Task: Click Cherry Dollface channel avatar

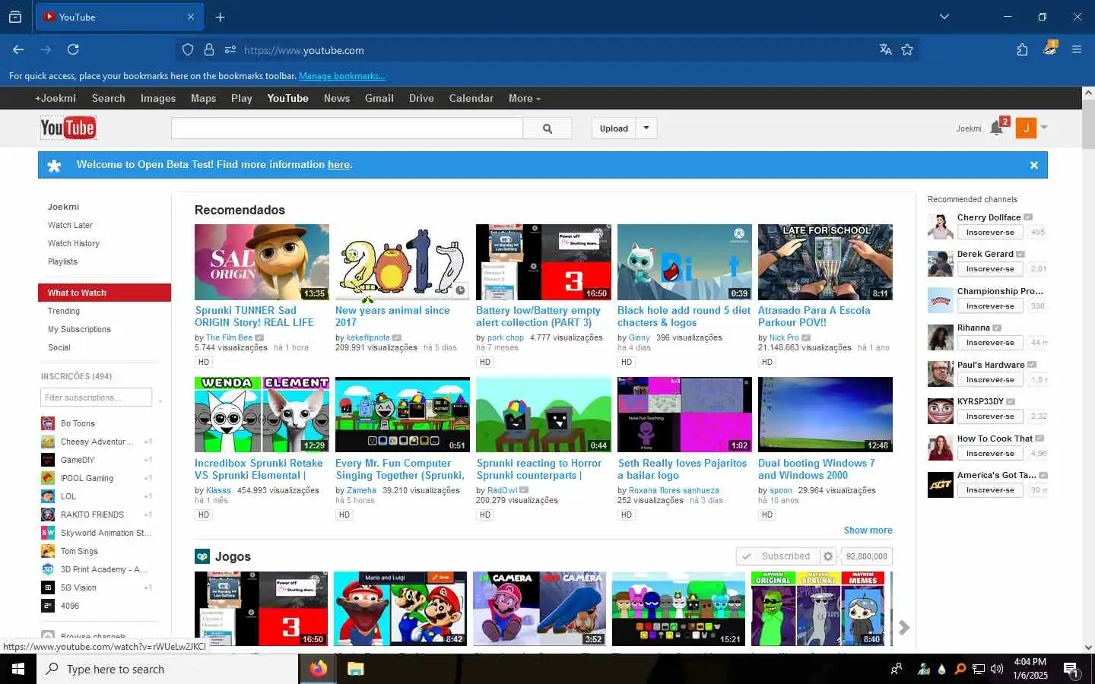Action: tap(941, 226)
